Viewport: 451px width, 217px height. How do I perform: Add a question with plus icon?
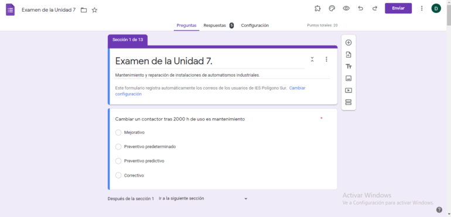348,43
